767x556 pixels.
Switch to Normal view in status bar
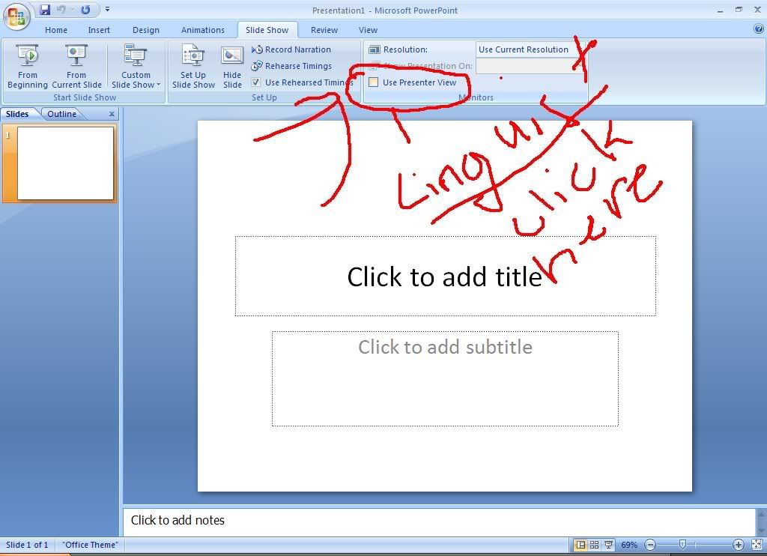580,545
